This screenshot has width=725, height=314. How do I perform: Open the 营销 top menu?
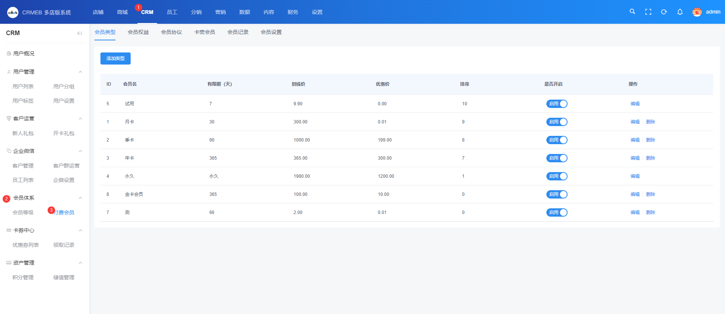220,12
